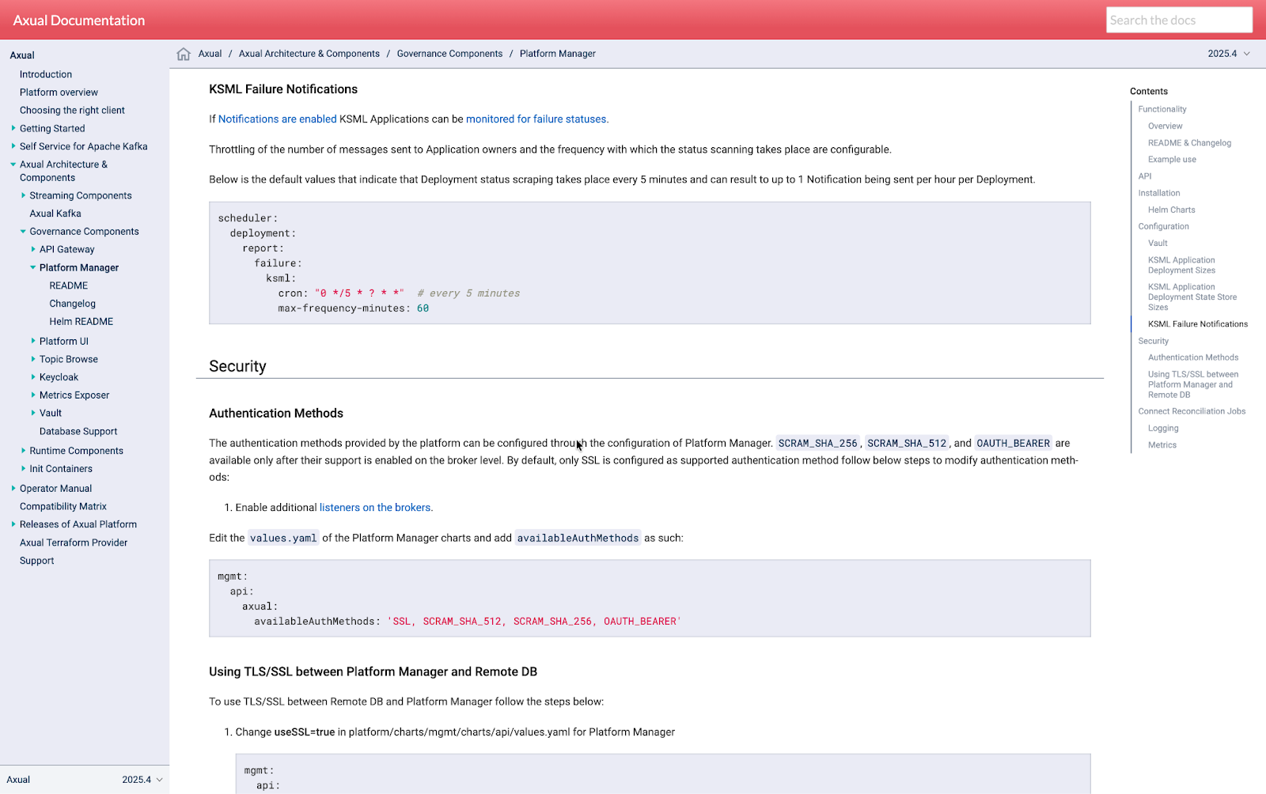Open the README page under Platform Manager
This screenshot has height=794, width=1266.
pos(69,285)
